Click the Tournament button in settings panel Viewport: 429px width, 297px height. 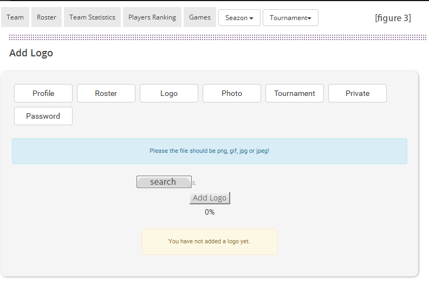point(295,93)
